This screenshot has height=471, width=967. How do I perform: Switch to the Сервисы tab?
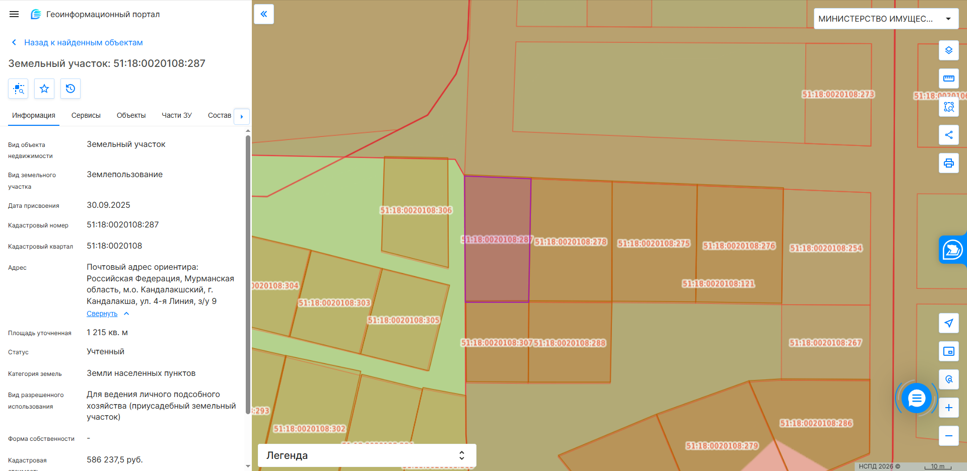click(x=86, y=115)
